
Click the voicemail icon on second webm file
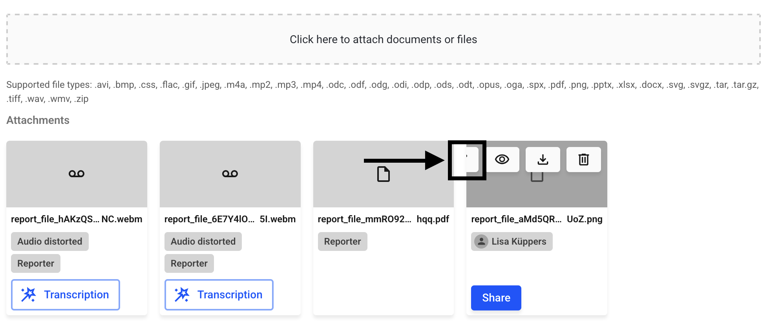tap(230, 174)
